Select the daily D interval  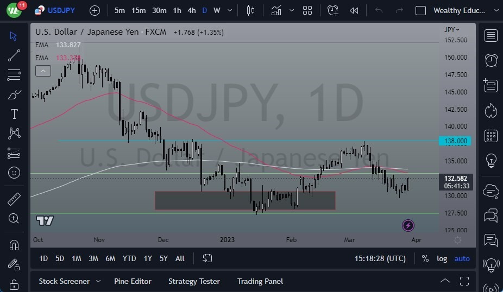point(204,10)
